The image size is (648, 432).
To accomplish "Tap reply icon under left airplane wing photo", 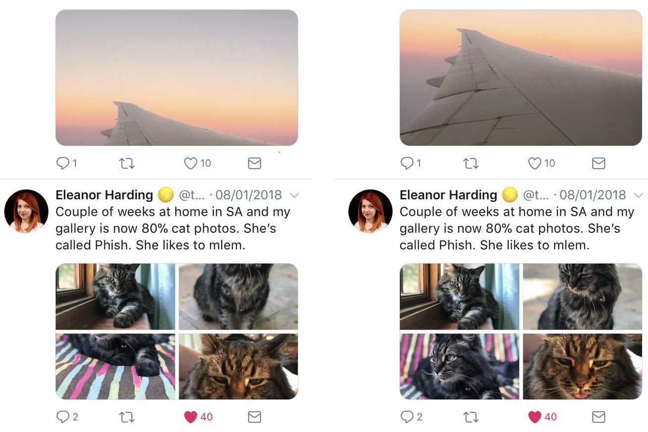I will tap(63, 163).
